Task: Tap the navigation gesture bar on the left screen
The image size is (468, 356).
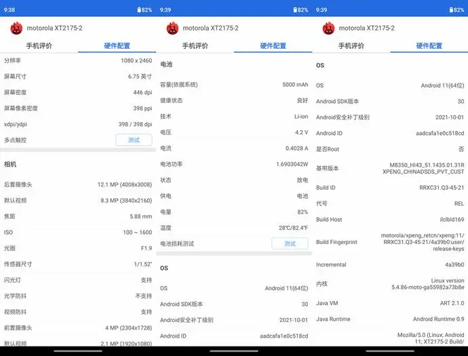Action: [x=78, y=351]
